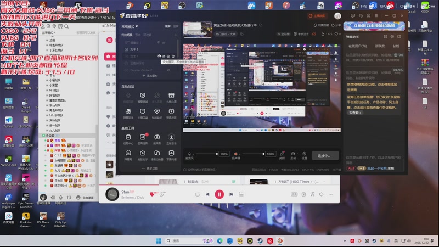Open the 钻粉 tab in danmaku panel

click(x=396, y=46)
